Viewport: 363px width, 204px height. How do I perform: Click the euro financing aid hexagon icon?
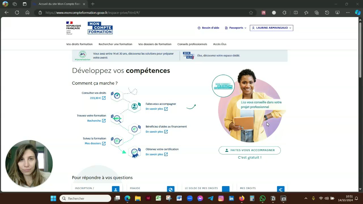[134, 129]
